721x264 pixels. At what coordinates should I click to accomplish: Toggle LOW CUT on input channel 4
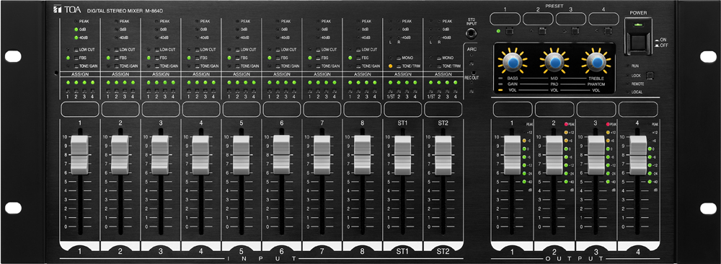pos(197,49)
